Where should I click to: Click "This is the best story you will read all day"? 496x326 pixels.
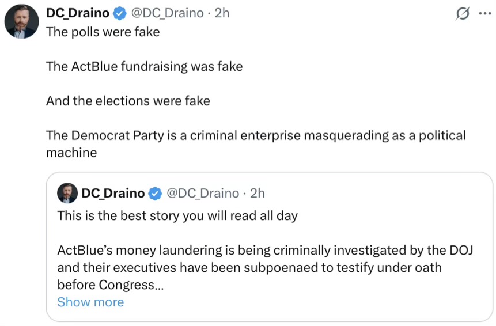(x=177, y=215)
